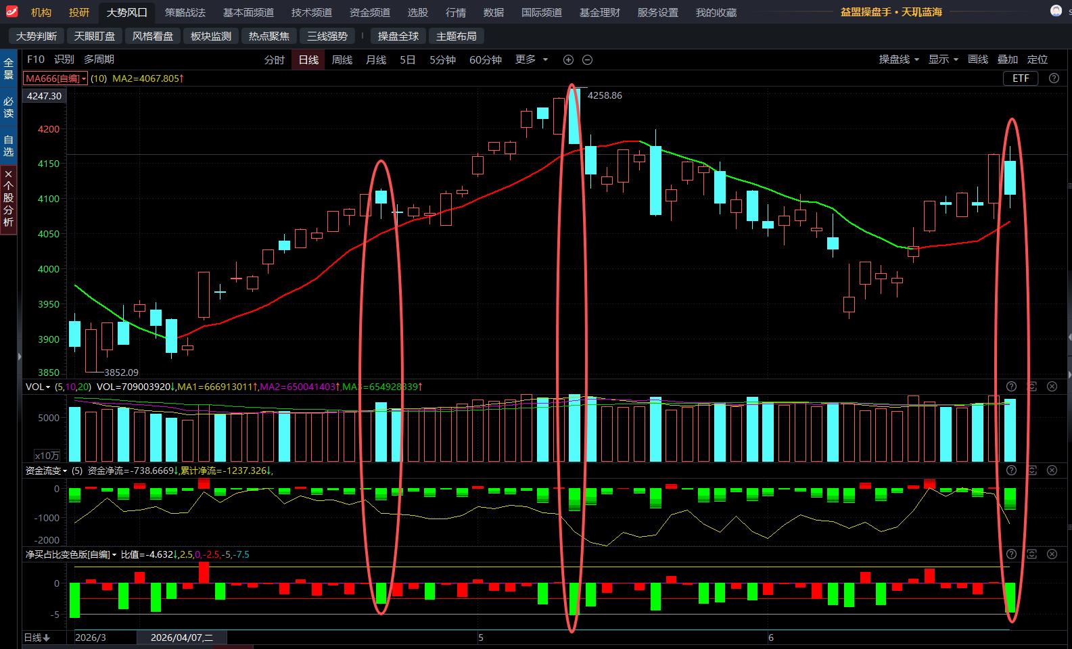The height and width of the screenshot is (649, 1072).
Task: Expand the 更多 periods dropdown
Action: tap(532, 59)
